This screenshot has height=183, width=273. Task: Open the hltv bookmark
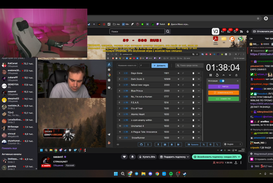coord(125,24)
